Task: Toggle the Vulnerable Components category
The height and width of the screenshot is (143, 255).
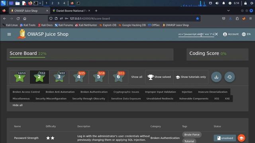Action: (x=194, y=99)
